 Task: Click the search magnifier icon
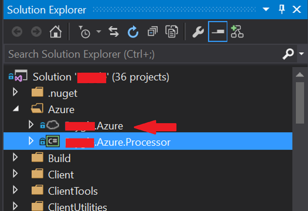(288, 54)
